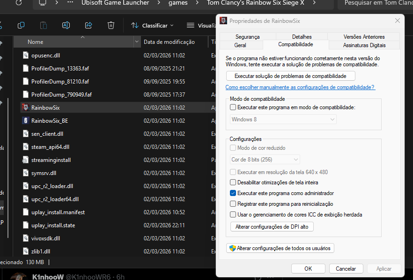Click the games breadcrumb segment
This screenshot has height=280, width=413.
[x=178, y=3]
